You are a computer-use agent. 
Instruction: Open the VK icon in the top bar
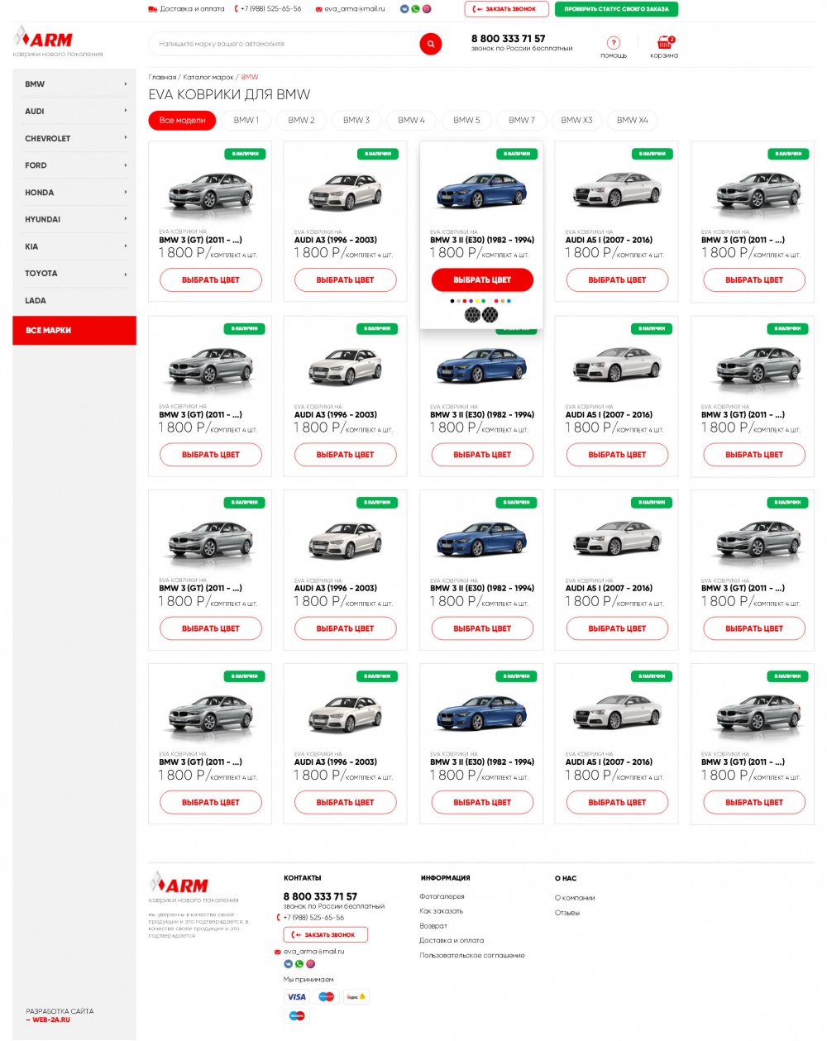(x=404, y=9)
